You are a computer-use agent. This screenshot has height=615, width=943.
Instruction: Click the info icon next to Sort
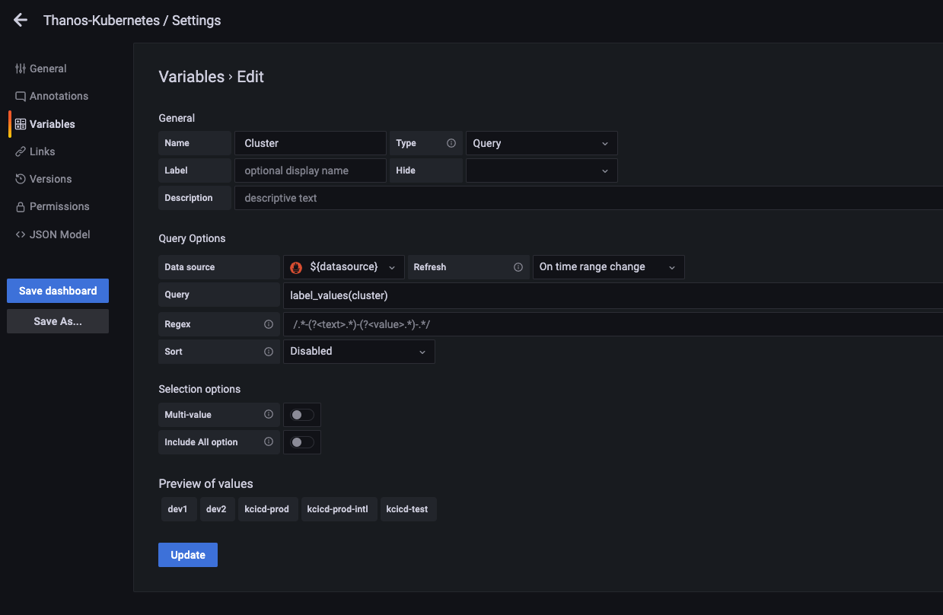pos(269,352)
